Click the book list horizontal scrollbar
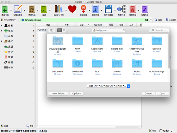This screenshot has height=133, width=177. coord(88,127)
